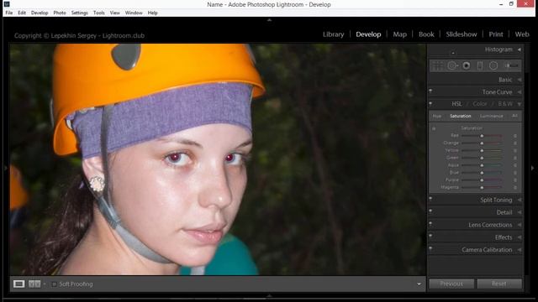Select the Luminance tab in HSL
This screenshot has height=302, width=538.
point(491,116)
